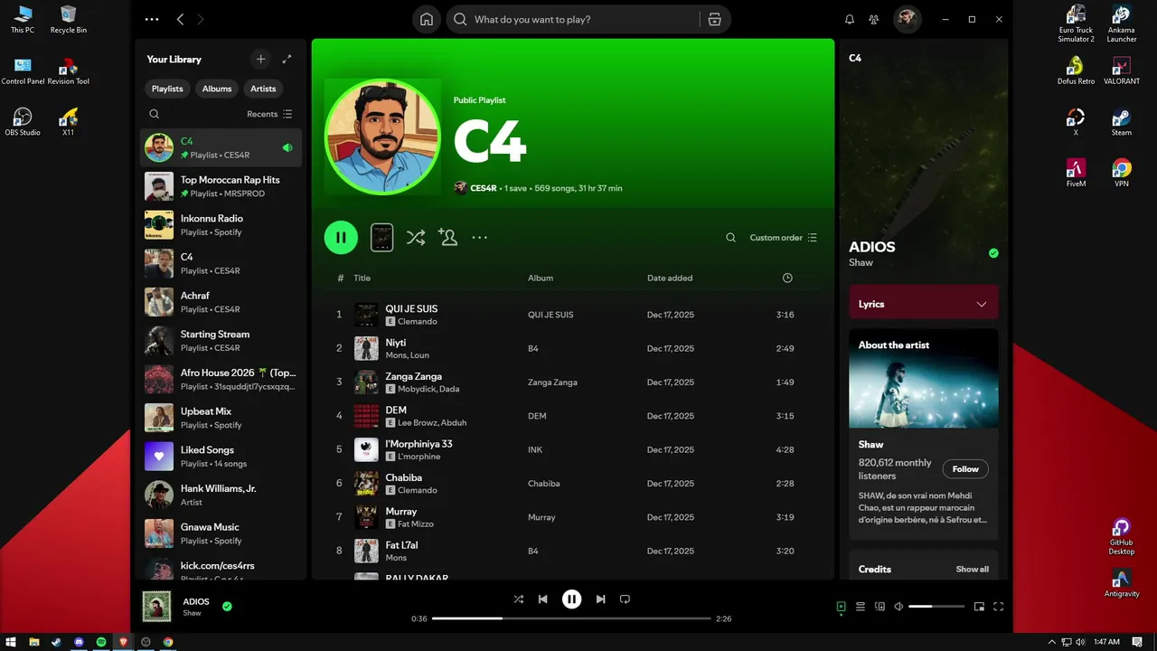The height and width of the screenshot is (651, 1157).
Task: Toggle the Now Playing view button
Action: [841, 607]
